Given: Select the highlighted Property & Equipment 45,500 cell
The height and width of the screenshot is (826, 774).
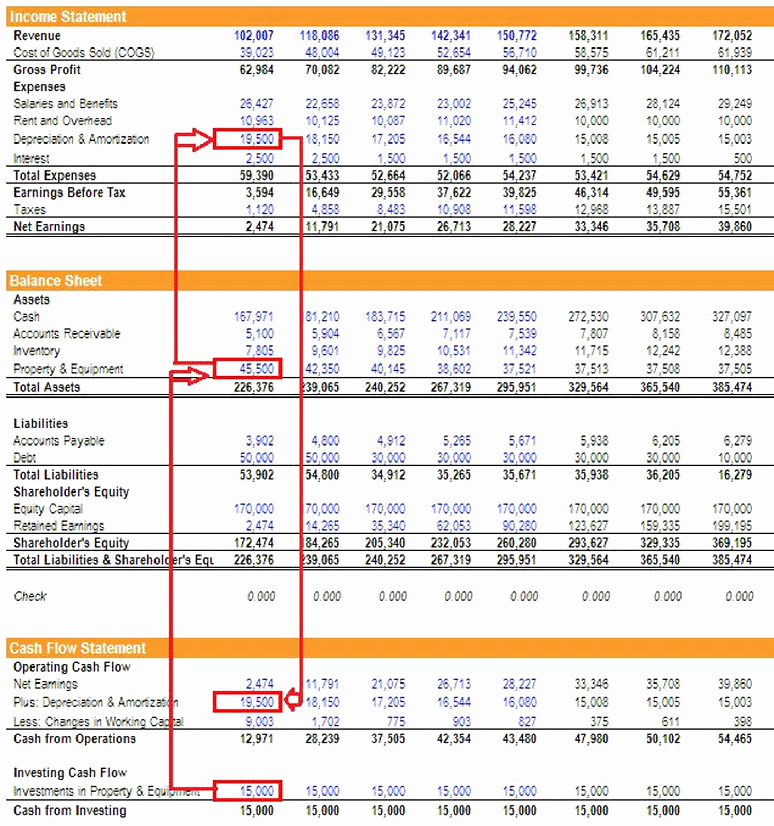Looking at the screenshot, I should [247, 369].
